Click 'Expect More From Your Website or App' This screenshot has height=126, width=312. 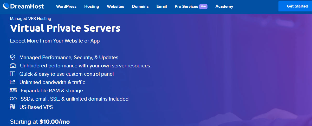coord(55,41)
